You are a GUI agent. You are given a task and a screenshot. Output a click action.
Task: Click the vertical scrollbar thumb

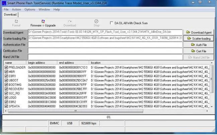click(x=212, y=79)
